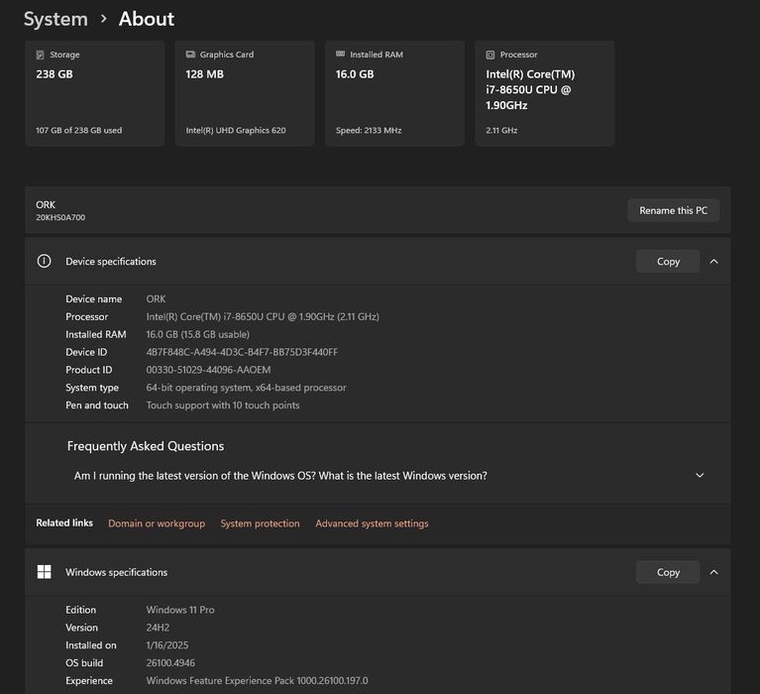Open the Storage 238 GB card
Screen dimensions: 760x694
click(x=94, y=94)
